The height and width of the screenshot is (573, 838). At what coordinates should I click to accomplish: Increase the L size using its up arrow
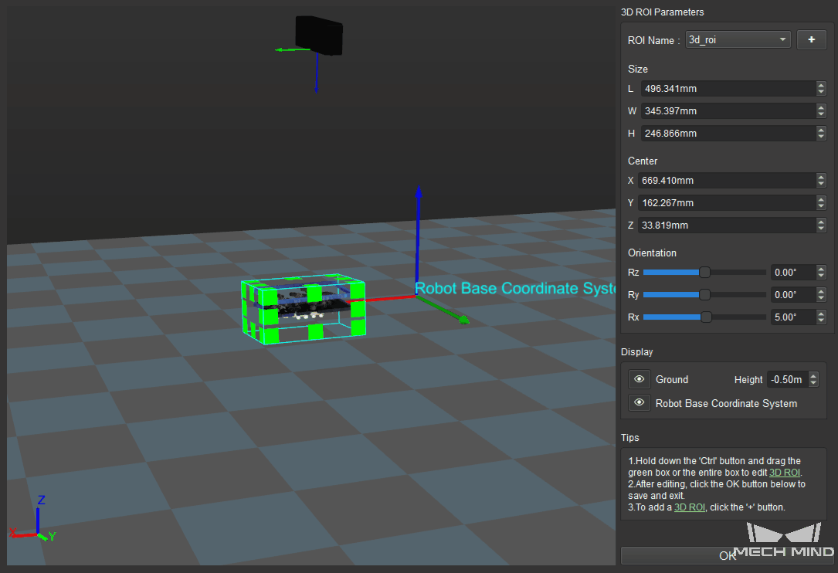tap(821, 85)
